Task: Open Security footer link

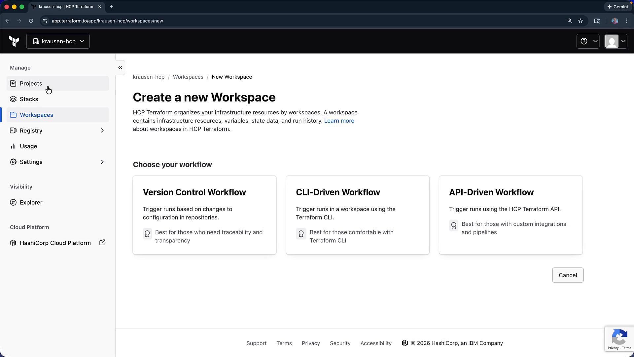Action: click(340, 343)
